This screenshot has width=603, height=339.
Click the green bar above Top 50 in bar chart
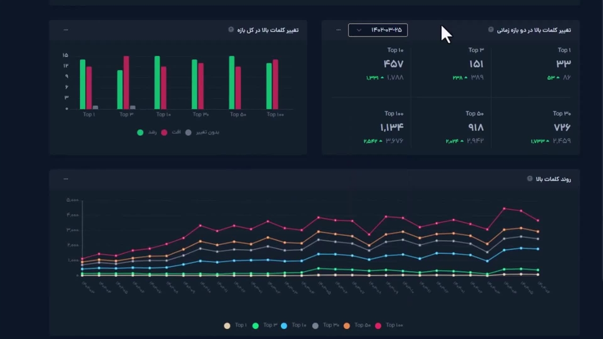[x=232, y=82]
